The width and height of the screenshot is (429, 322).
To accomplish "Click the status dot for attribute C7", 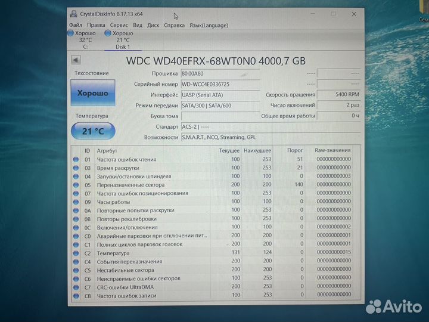I will click(76, 287).
